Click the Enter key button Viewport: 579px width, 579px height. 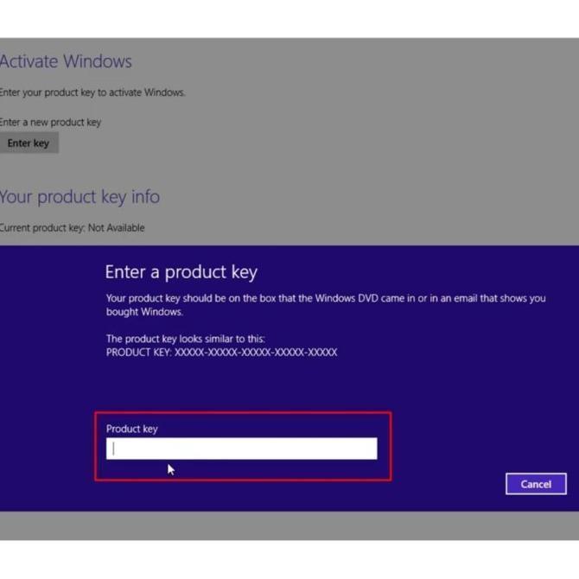29,143
